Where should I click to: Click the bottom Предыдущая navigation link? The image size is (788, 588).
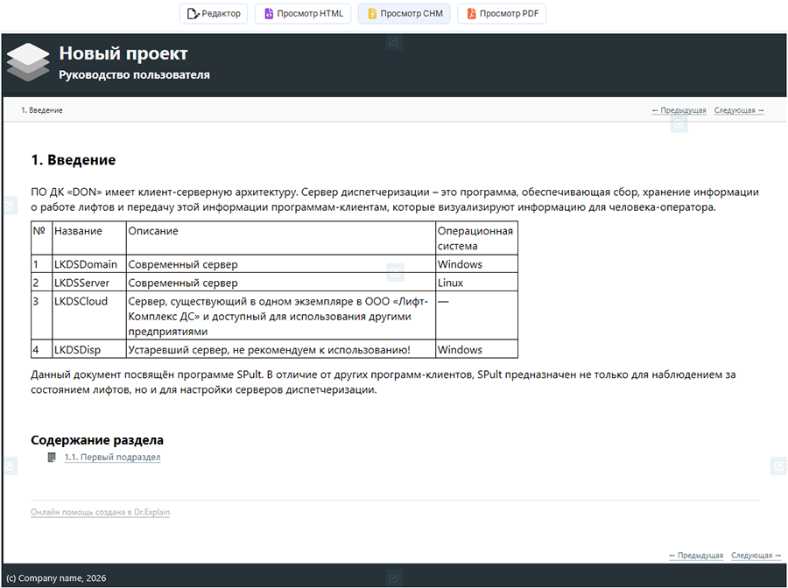tap(696, 556)
